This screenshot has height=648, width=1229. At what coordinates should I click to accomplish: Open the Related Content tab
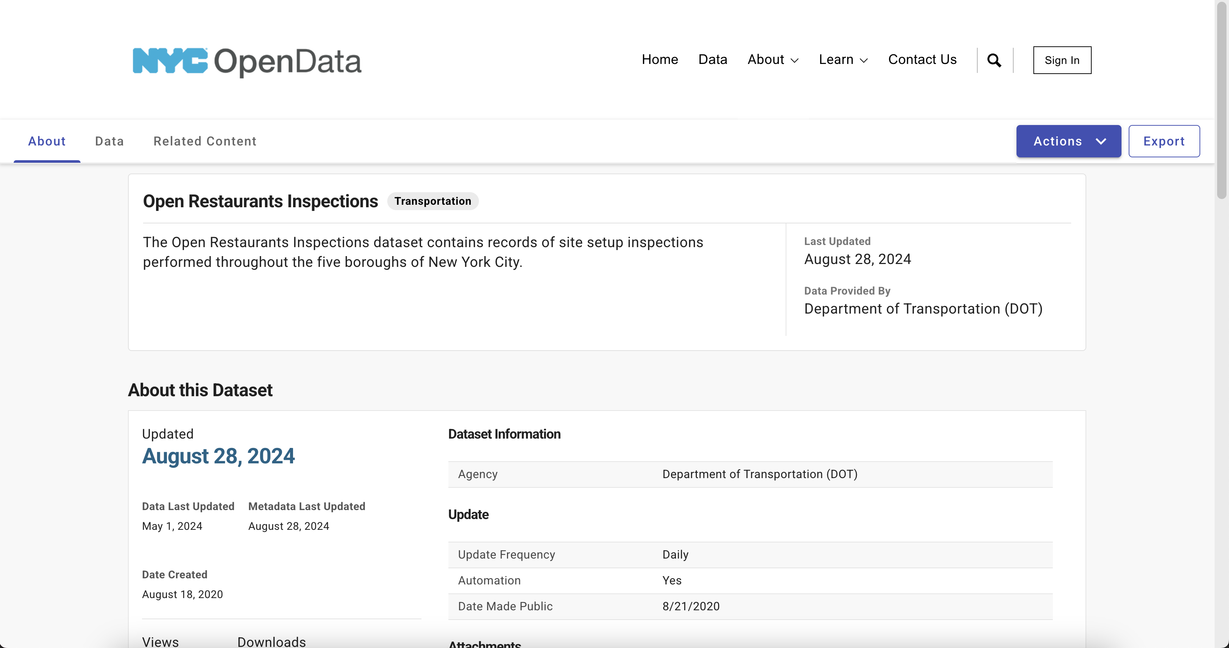[x=205, y=142]
